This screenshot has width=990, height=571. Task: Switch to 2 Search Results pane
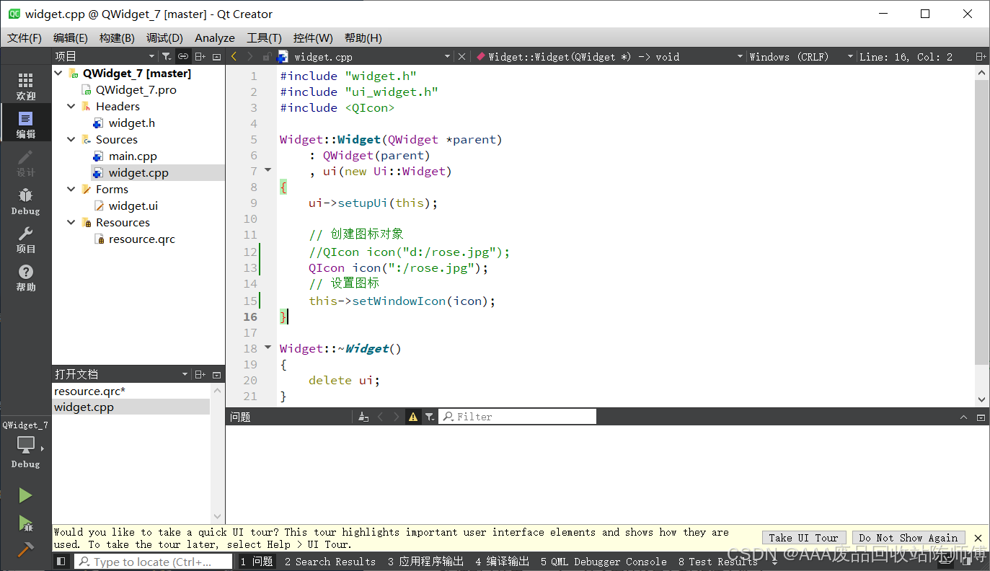(330, 562)
